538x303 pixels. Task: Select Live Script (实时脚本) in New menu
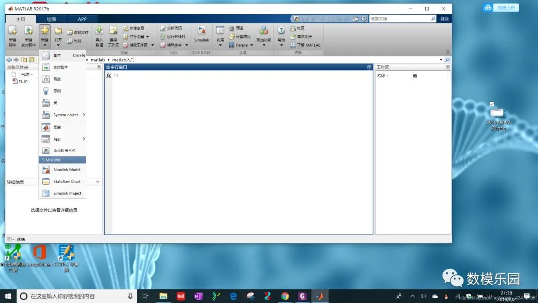click(62, 67)
